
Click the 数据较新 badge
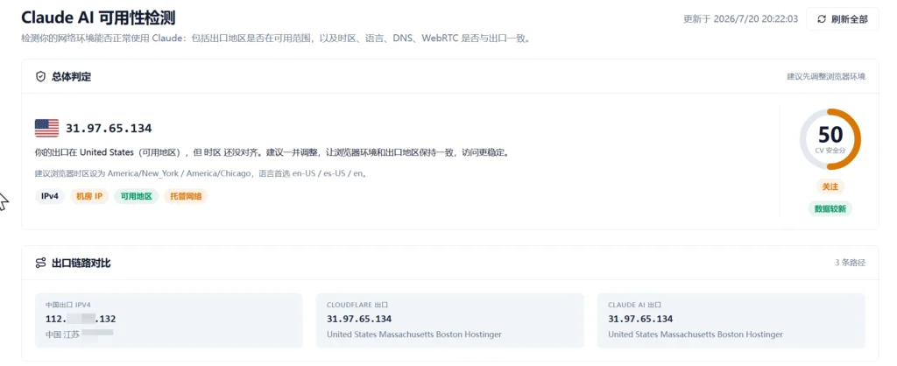pos(830,208)
